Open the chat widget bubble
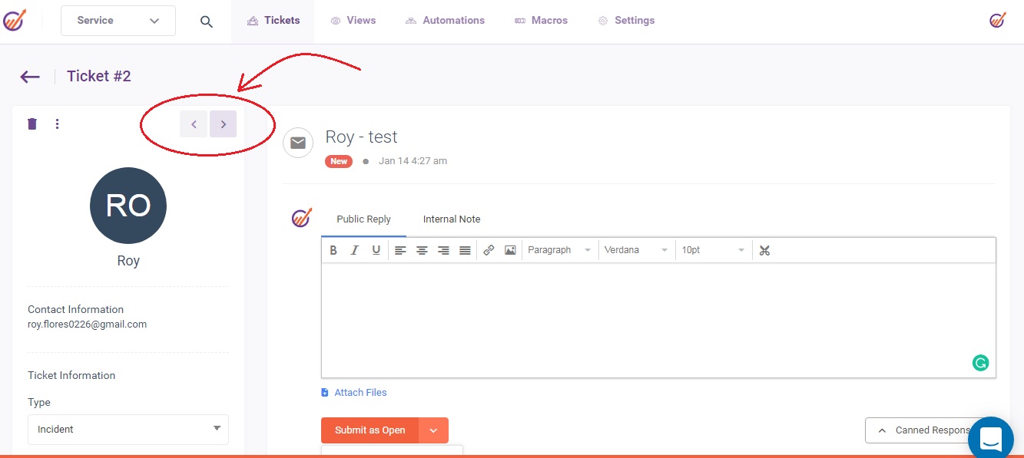The image size is (1024, 458). tap(991, 439)
